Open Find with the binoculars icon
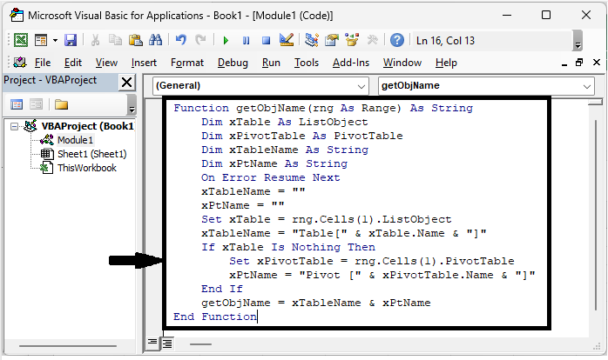608x360 pixels. tap(156, 40)
